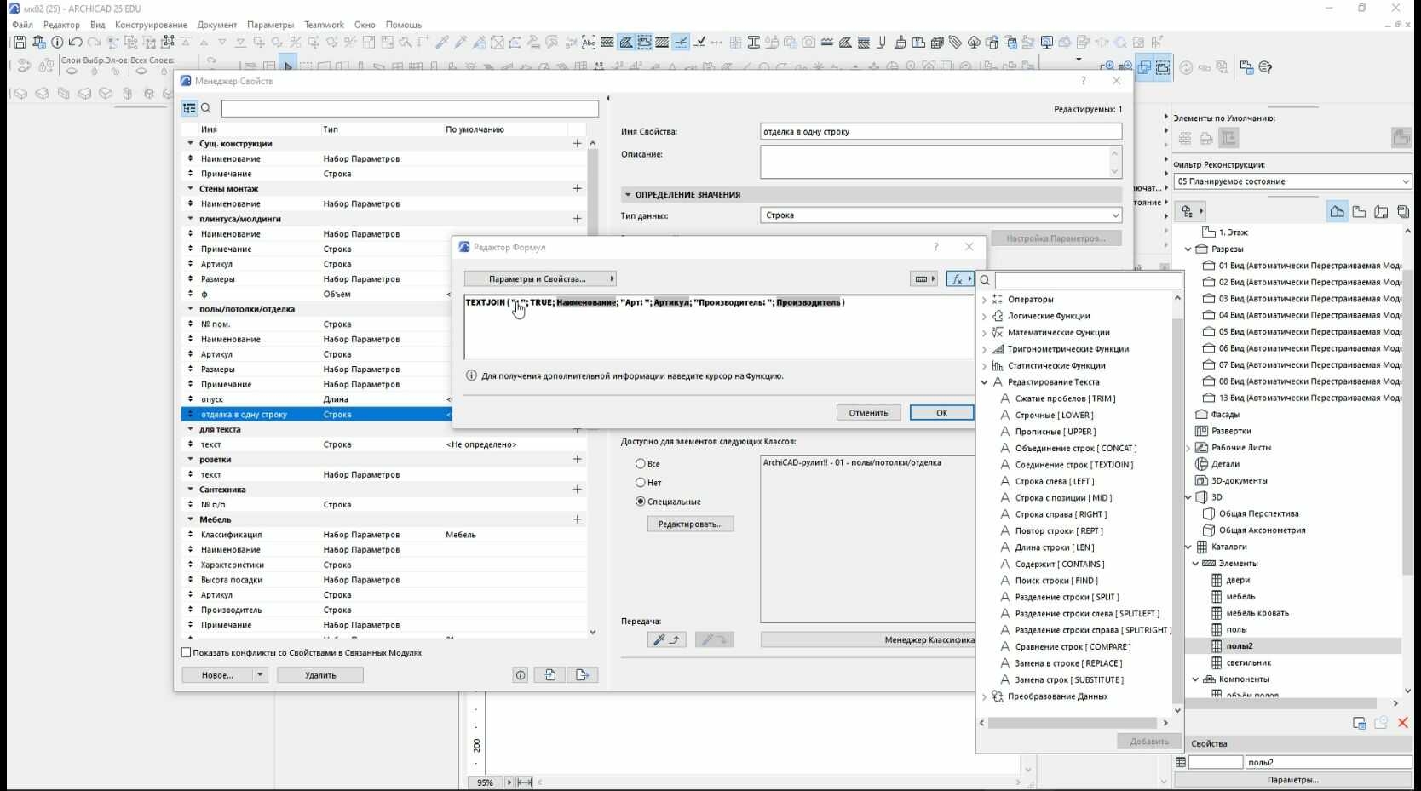The width and height of the screenshot is (1421, 791).
Task: Click the Abc text tool icon in main toolbar
Action: (589, 42)
